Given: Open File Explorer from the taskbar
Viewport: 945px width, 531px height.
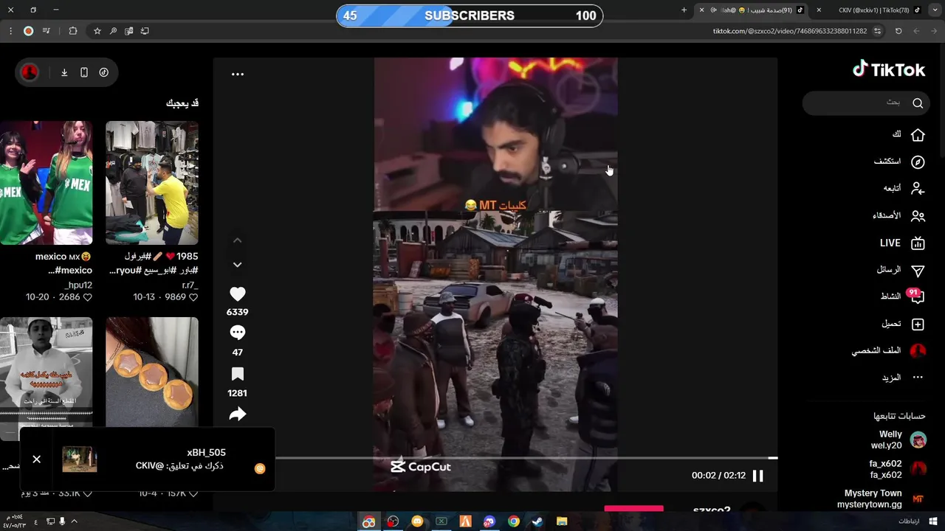Looking at the screenshot, I should pos(562,521).
